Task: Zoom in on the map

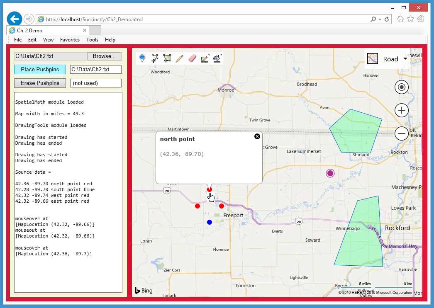Action: tap(401, 111)
